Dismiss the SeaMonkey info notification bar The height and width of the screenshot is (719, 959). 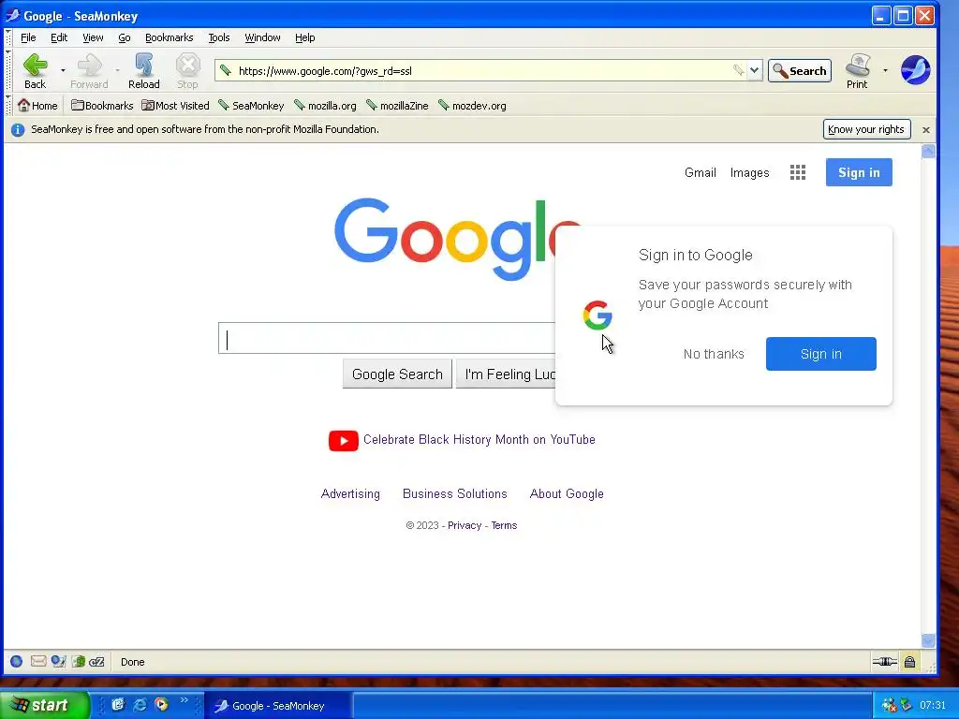pos(926,129)
